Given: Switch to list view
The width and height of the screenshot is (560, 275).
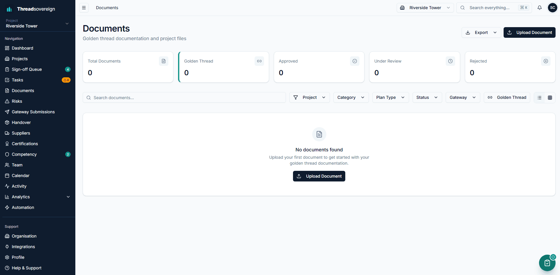Looking at the screenshot, I should pyautogui.click(x=539, y=98).
